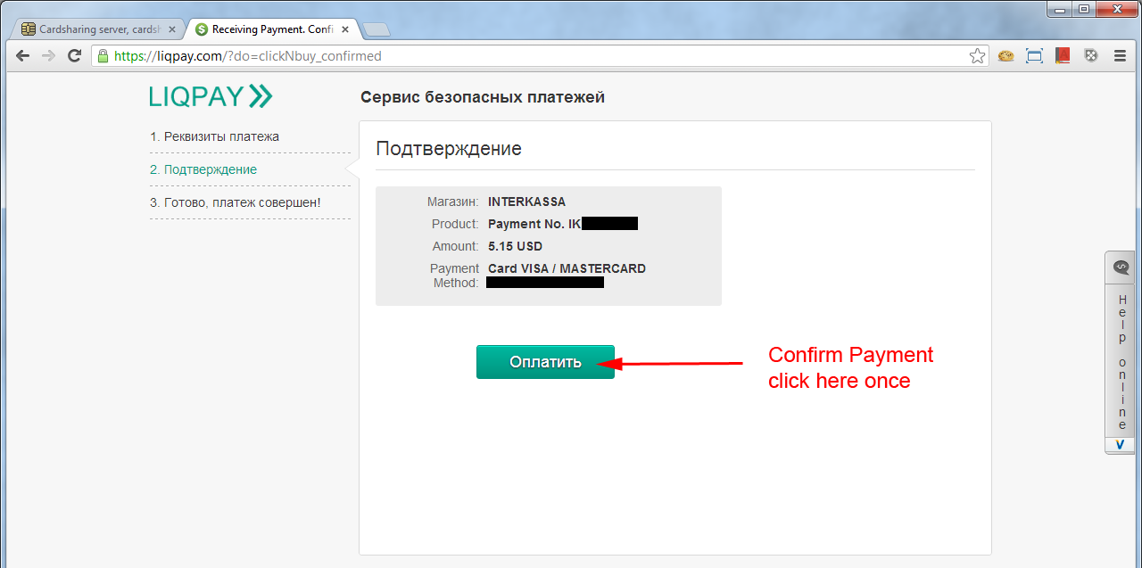
Task: Go back to the previous page
Action: point(23,55)
